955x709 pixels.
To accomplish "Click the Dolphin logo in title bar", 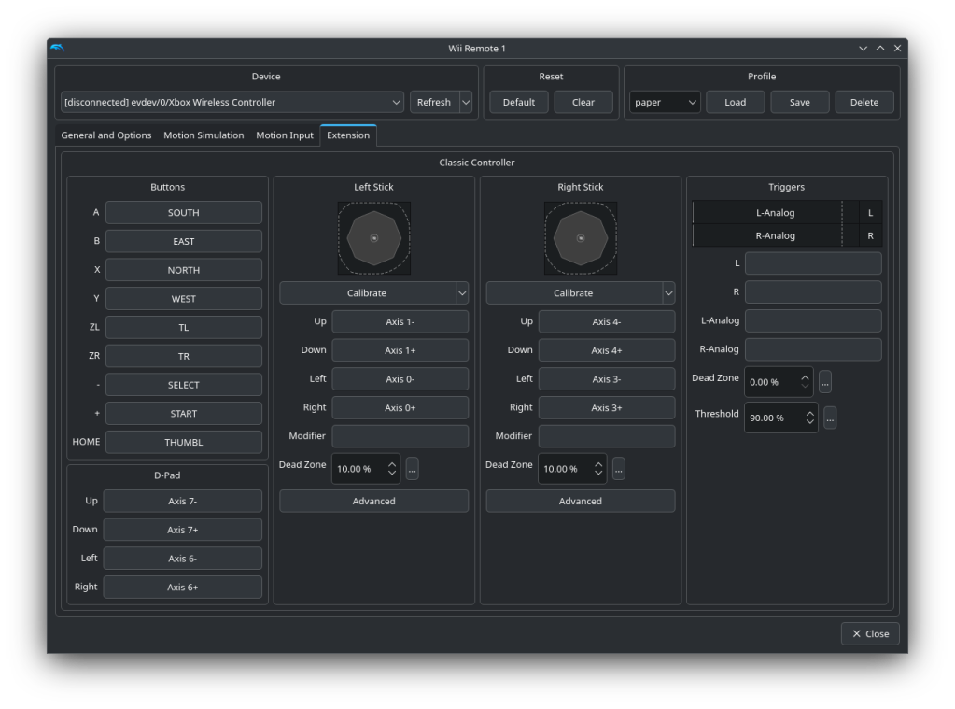I will tap(59, 48).
